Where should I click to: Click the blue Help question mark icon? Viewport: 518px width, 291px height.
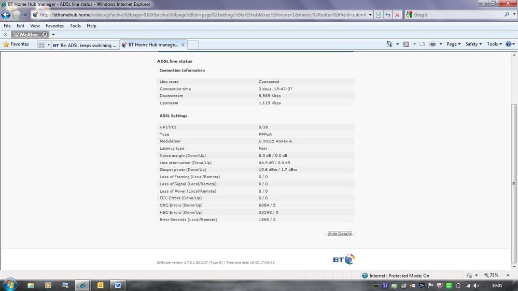509,44
